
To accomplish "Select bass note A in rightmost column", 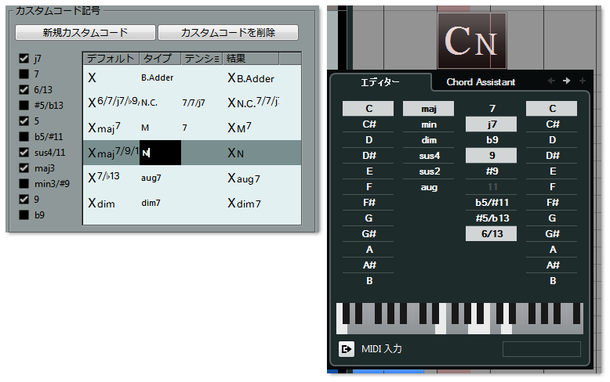I will 552,250.
